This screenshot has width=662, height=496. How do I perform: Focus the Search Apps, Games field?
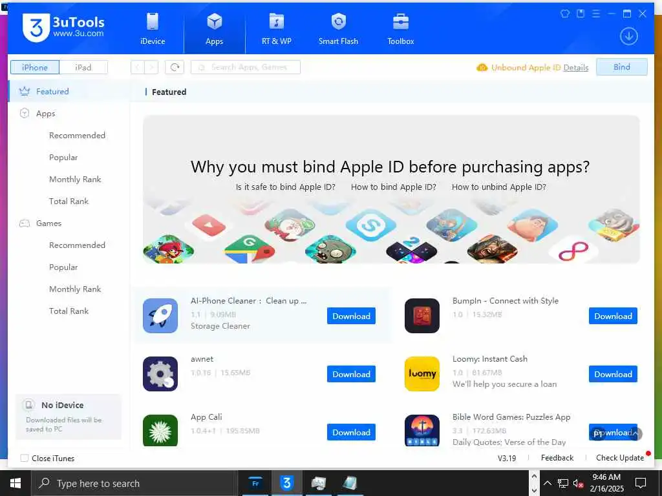coord(246,67)
